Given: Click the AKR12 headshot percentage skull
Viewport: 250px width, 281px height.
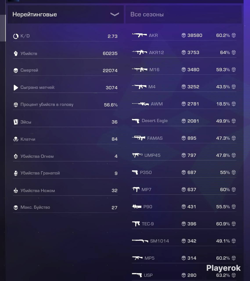Looking at the screenshot, I should (233, 52).
